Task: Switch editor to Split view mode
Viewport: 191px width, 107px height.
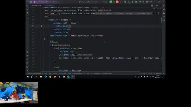Action: 155,6
